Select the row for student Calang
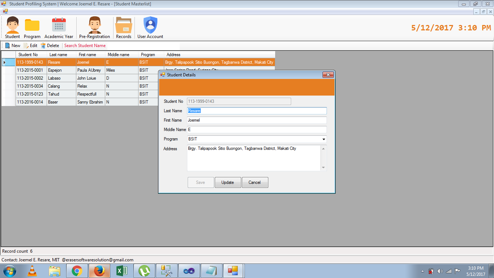This screenshot has height=278, width=494. 54,86
